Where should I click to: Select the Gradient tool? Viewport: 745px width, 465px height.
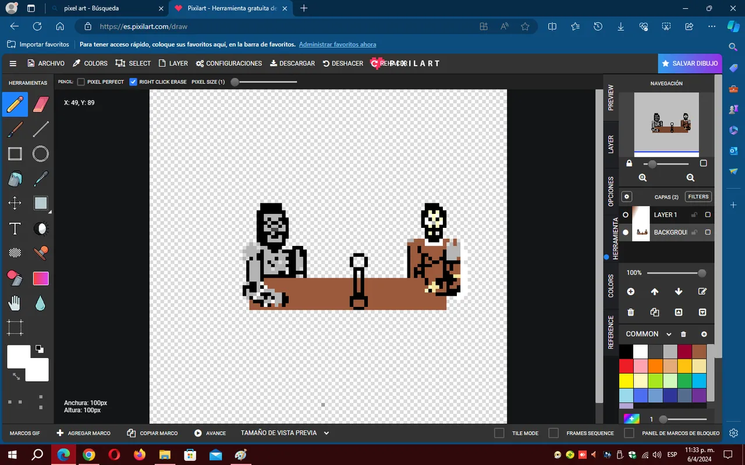click(x=41, y=278)
